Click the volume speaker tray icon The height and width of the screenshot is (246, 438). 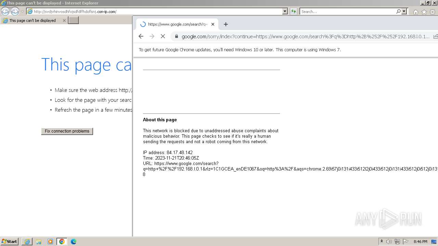(x=389, y=242)
